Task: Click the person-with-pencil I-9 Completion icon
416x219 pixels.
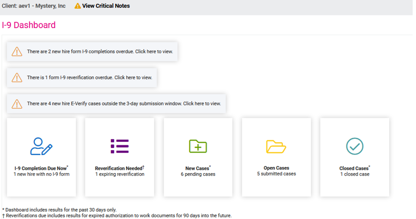Action: (41, 146)
